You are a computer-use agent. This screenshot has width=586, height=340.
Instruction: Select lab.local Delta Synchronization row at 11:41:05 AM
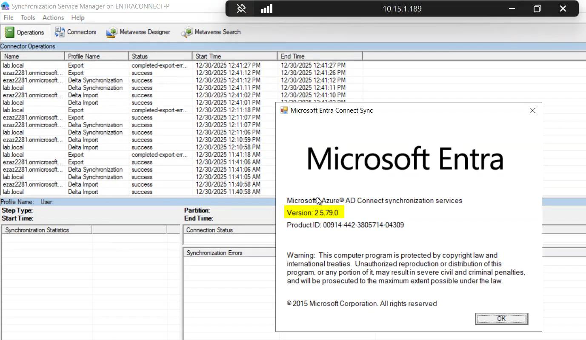(138, 177)
